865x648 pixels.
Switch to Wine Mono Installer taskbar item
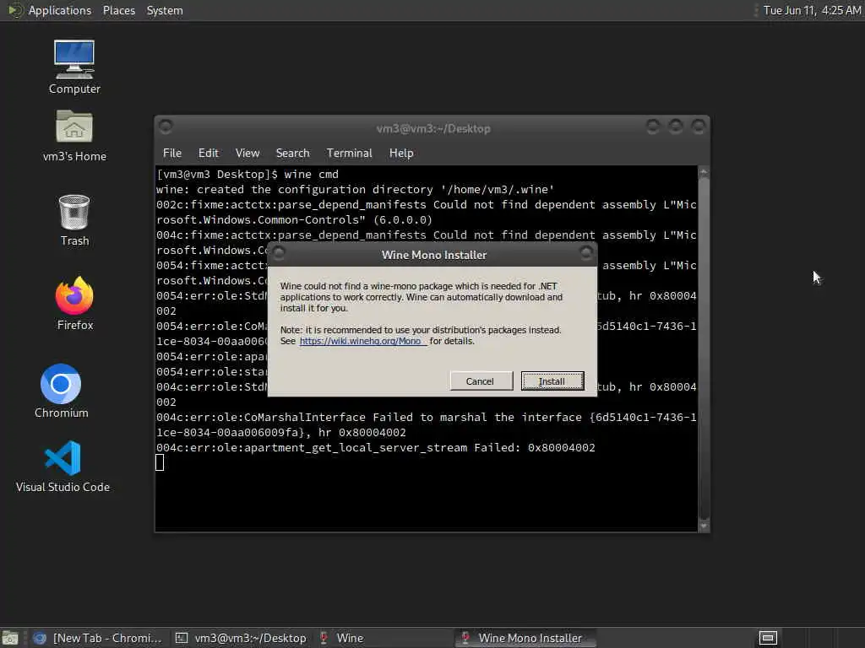(x=525, y=638)
